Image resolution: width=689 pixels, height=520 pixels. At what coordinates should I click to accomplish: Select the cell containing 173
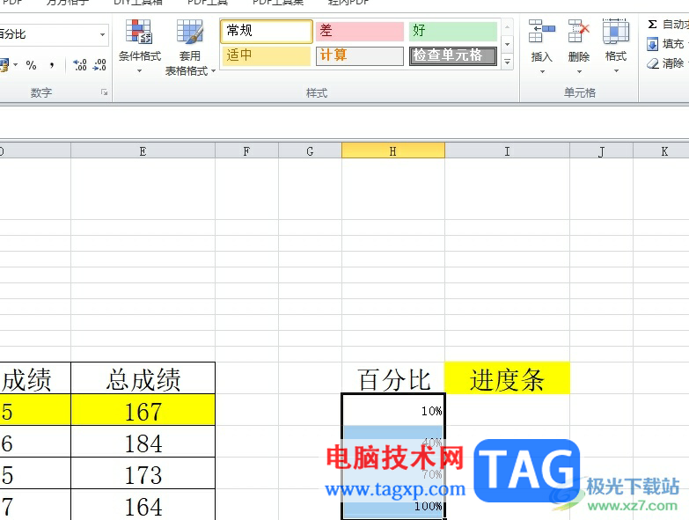(143, 473)
